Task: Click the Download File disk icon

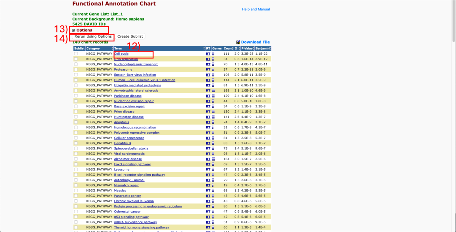Action: (x=238, y=42)
